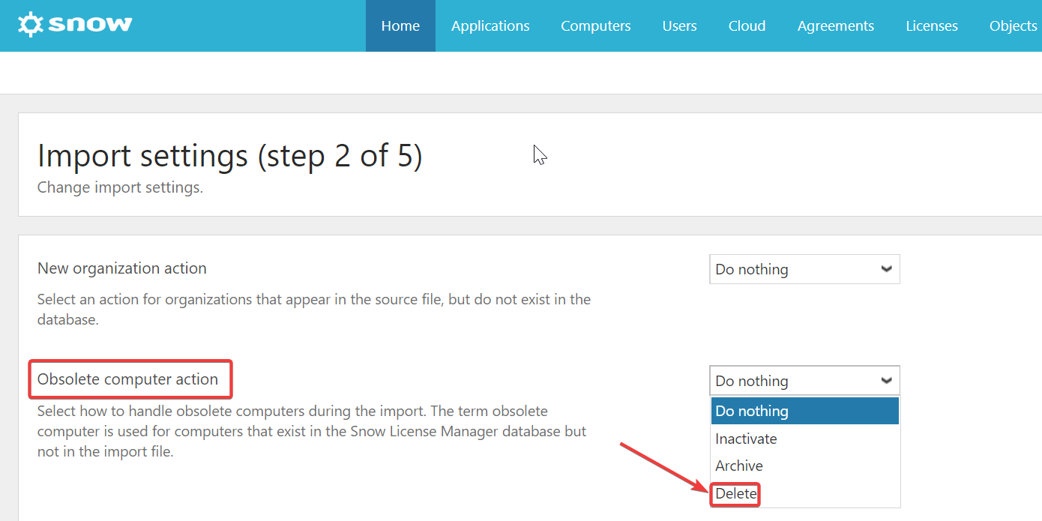Open the Computers menu

(596, 25)
